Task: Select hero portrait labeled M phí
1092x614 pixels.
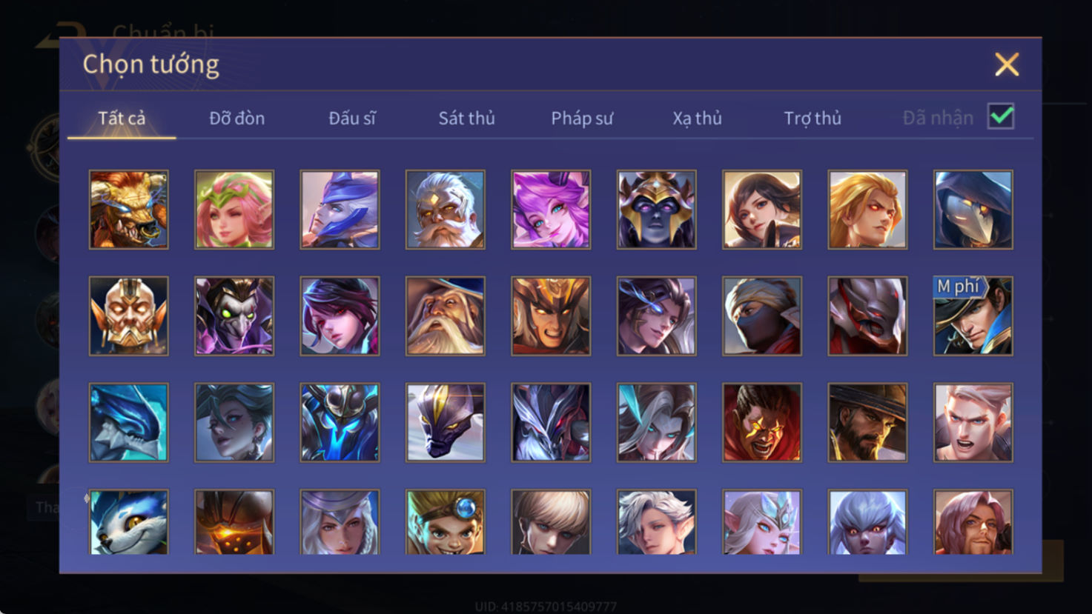Action: click(973, 316)
